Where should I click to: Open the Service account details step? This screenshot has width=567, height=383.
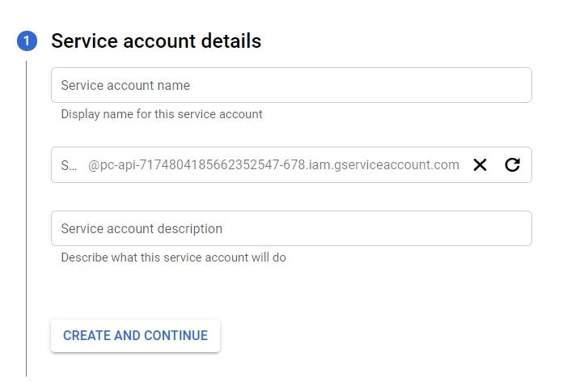156,40
